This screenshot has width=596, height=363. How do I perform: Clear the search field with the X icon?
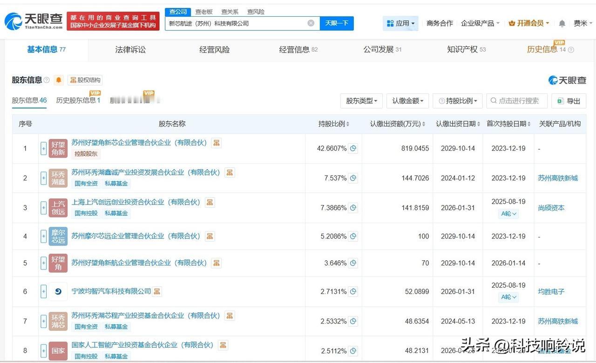pyautogui.click(x=311, y=23)
